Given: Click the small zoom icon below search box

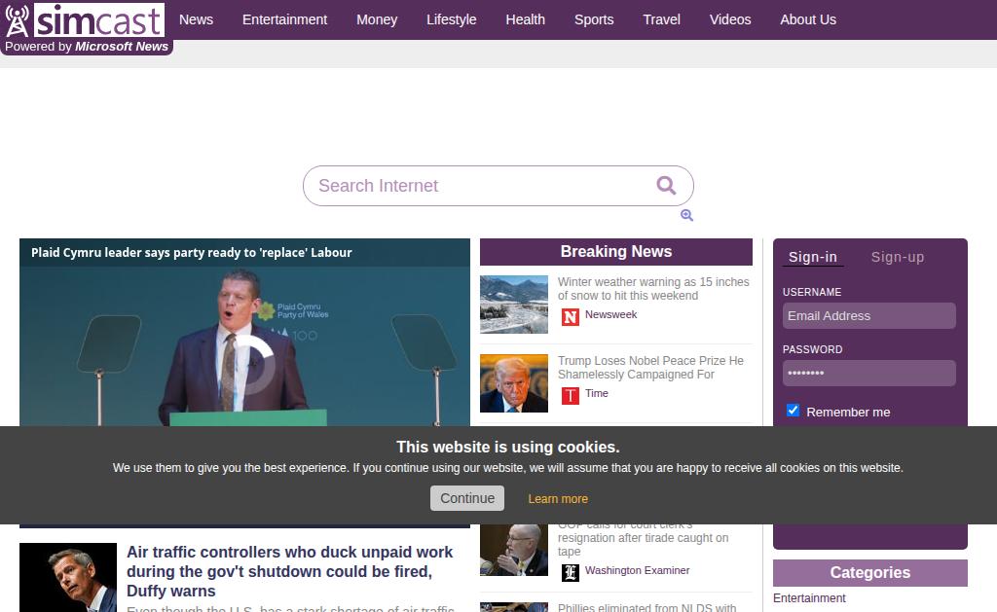Looking at the screenshot, I should click(x=686, y=215).
